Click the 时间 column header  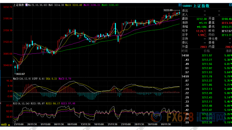185,51
